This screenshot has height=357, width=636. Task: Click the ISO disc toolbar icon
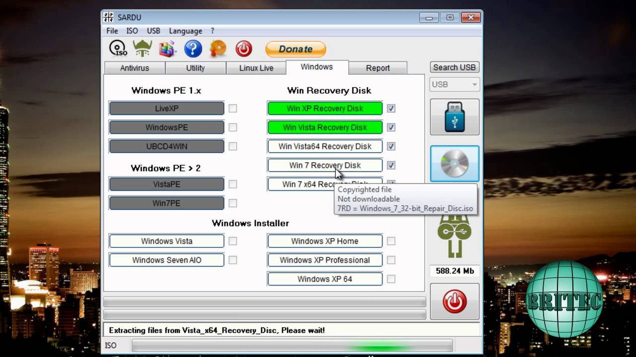(118, 49)
